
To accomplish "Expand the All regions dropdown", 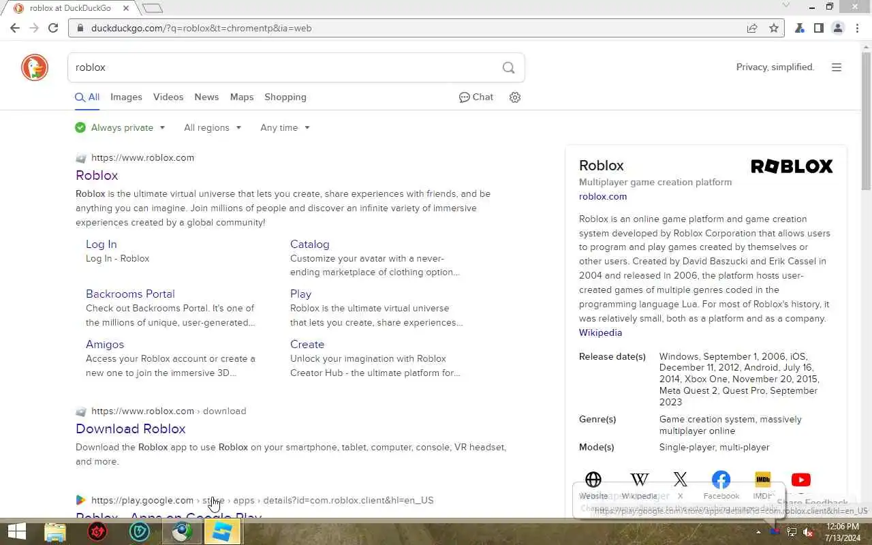I will (213, 127).
